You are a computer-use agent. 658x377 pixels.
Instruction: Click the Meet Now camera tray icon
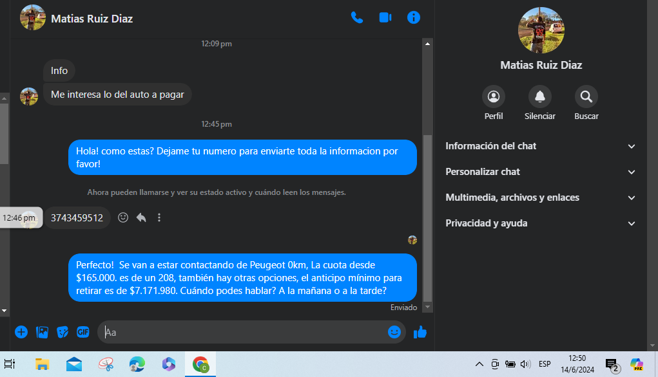(x=495, y=364)
